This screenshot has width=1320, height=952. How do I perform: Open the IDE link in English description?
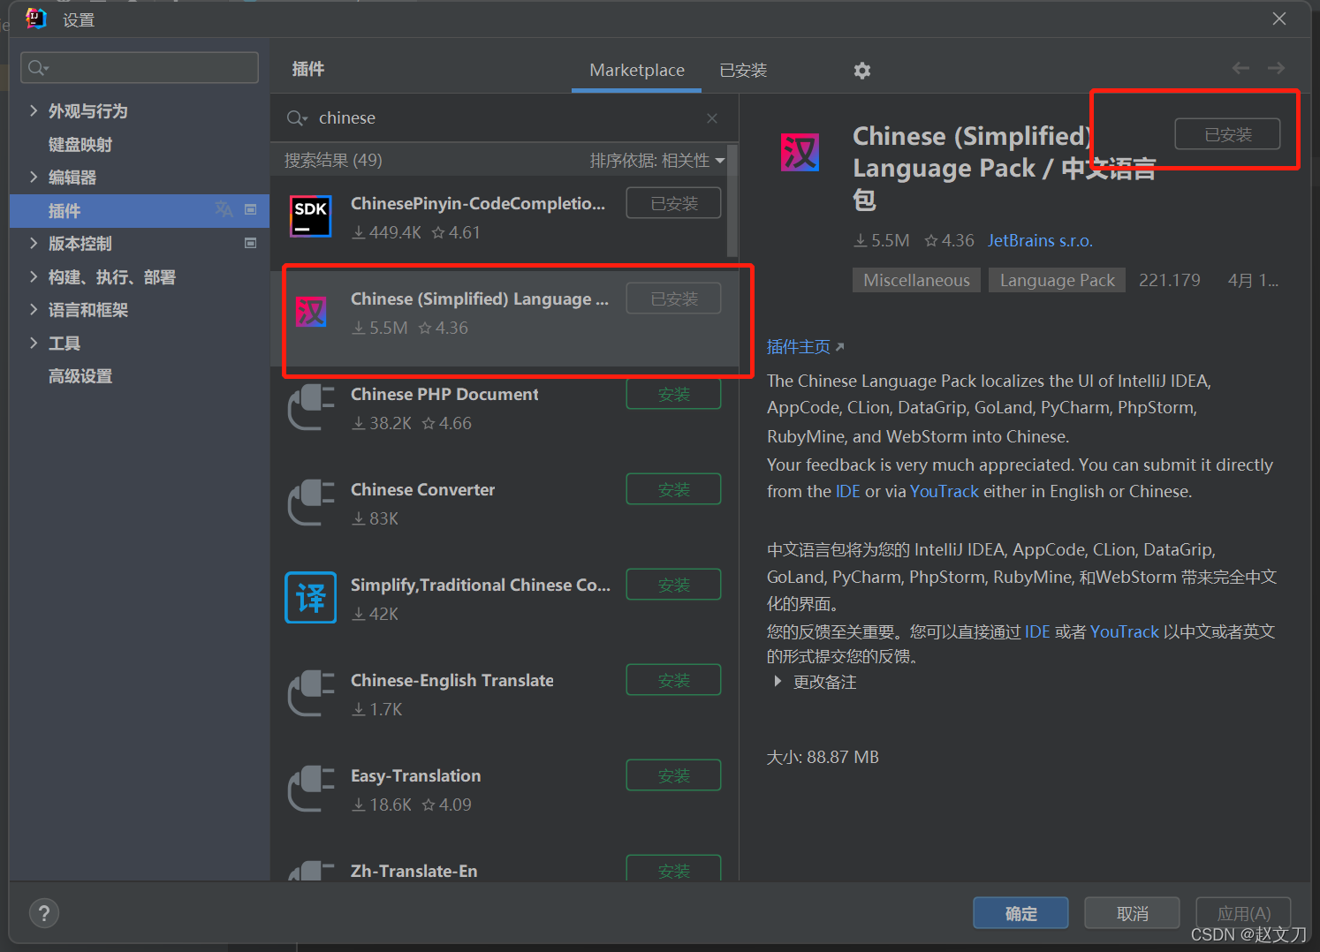pyautogui.click(x=847, y=492)
